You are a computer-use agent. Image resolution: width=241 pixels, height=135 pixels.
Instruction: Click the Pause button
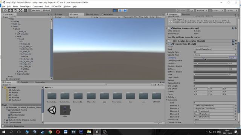(x=120, y=10)
